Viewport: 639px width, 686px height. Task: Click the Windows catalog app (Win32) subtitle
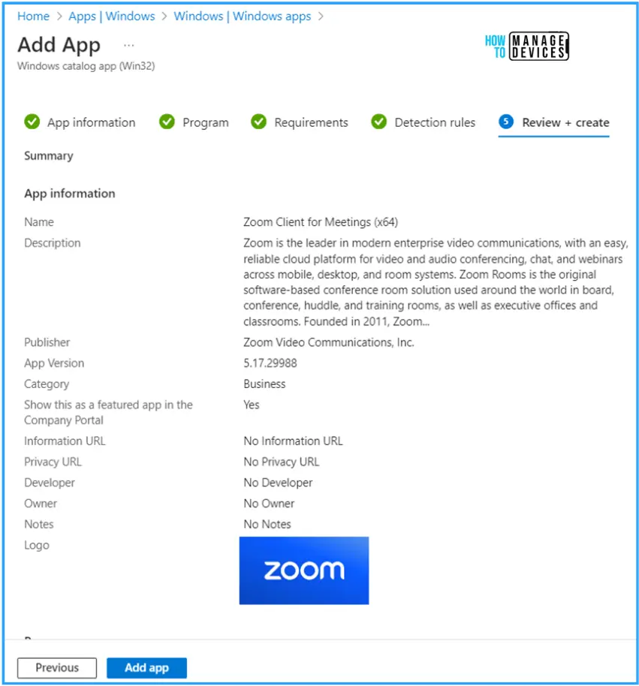coord(86,66)
